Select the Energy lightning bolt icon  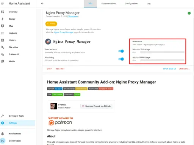click(3, 19)
